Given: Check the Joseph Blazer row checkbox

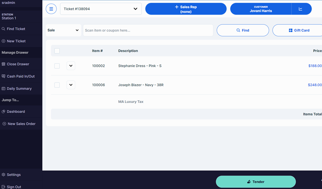Looking at the screenshot, I should point(57,85).
